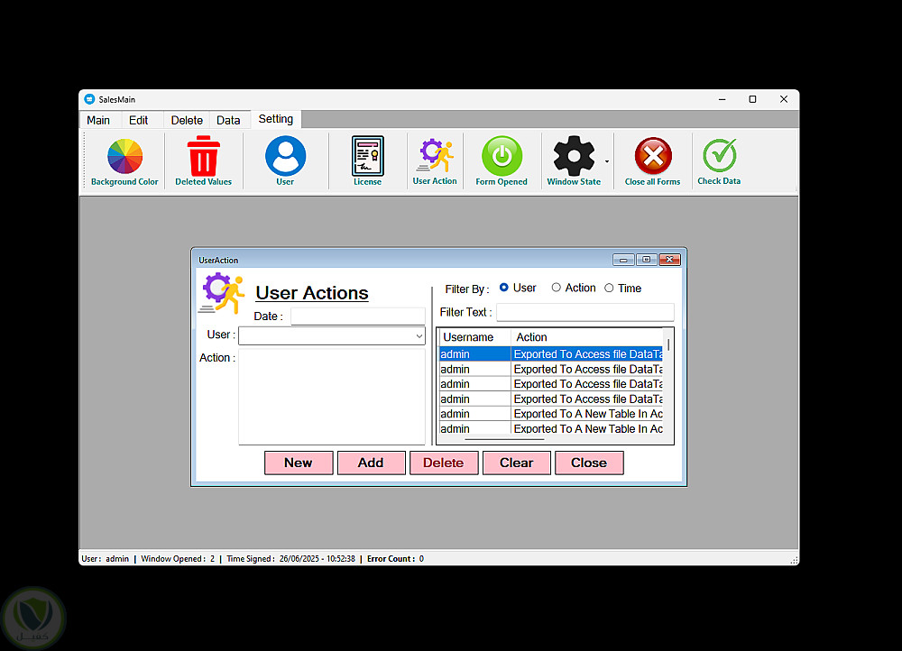Click the Date input field
902x651 pixels.
(x=358, y=316)
